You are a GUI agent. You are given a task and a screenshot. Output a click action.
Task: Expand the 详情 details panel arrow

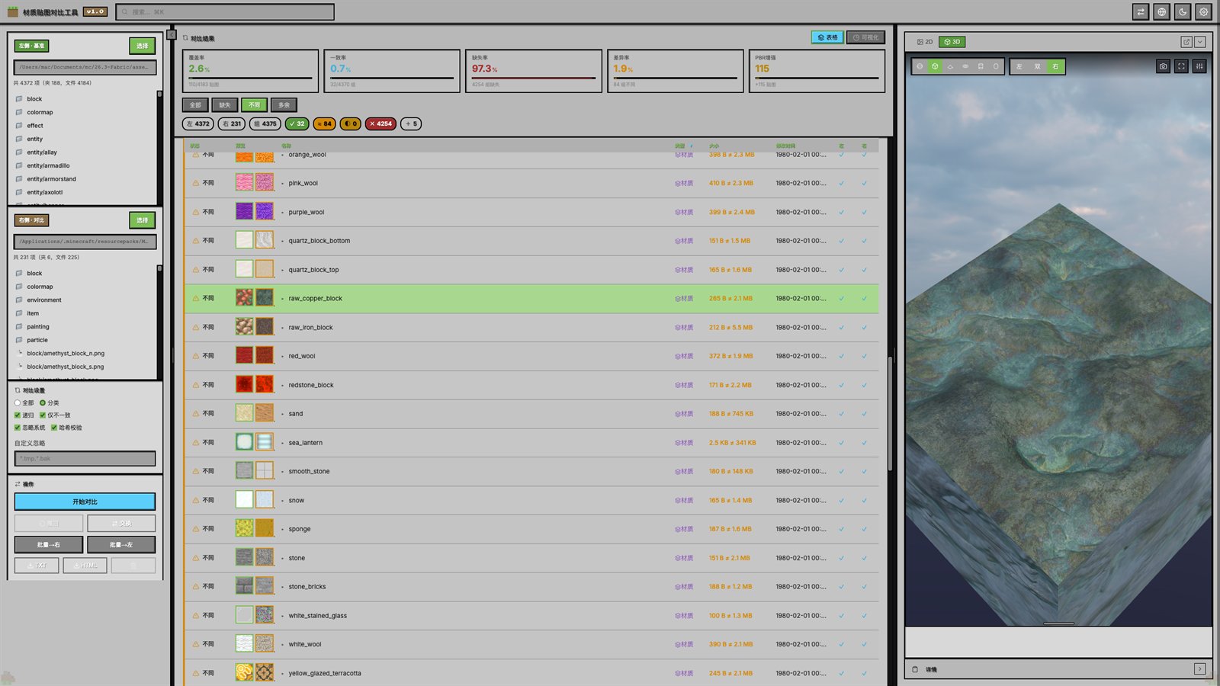click(x=1199, y=668)
